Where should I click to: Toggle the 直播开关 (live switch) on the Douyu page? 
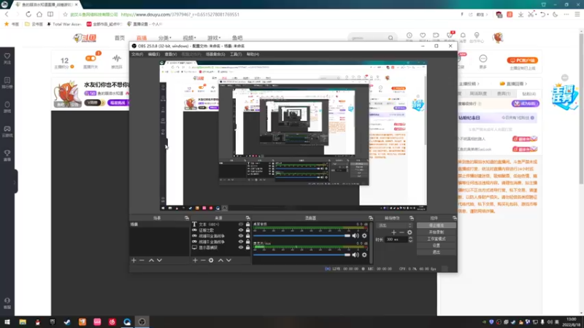point(91,58)
